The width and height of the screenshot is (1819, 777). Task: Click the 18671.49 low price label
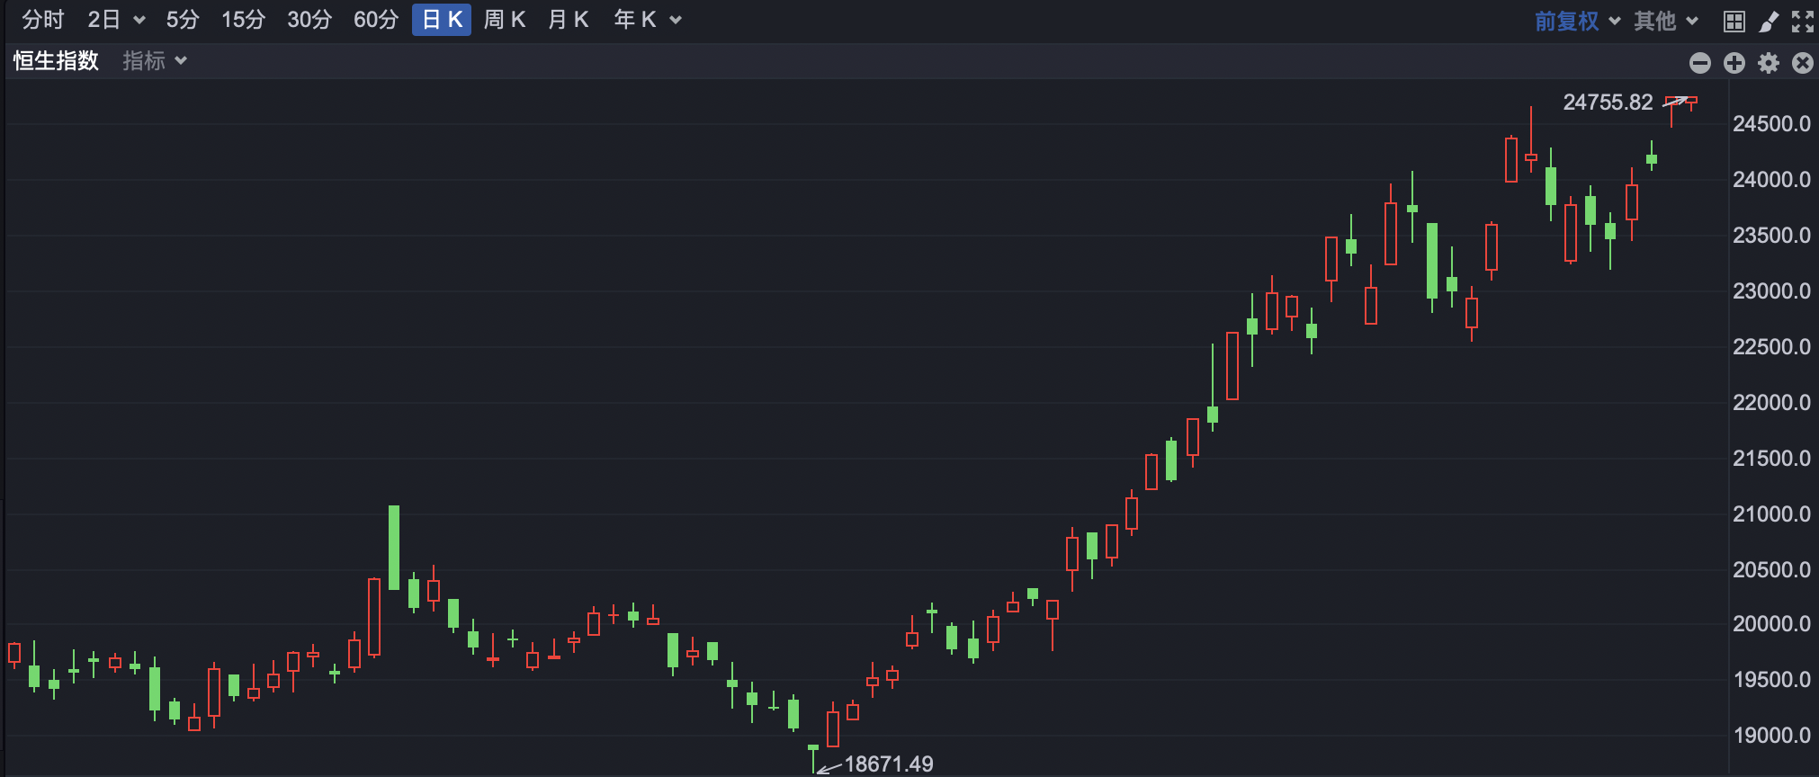[x=889, y=764]
